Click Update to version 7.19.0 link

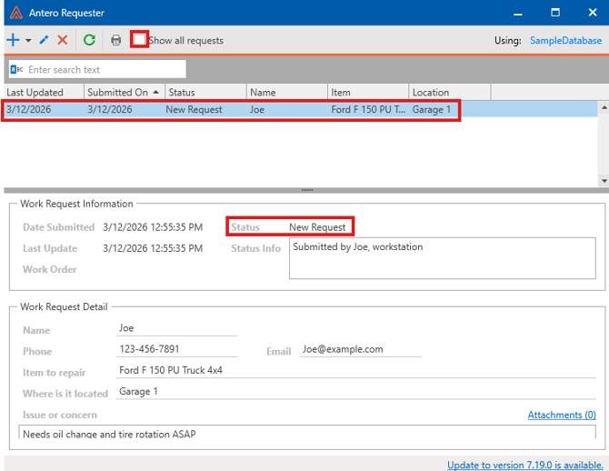click(x=524, y=465)
